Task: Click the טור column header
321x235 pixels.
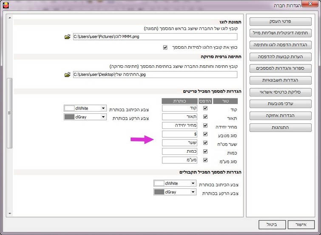Action: tap(225, 101)
